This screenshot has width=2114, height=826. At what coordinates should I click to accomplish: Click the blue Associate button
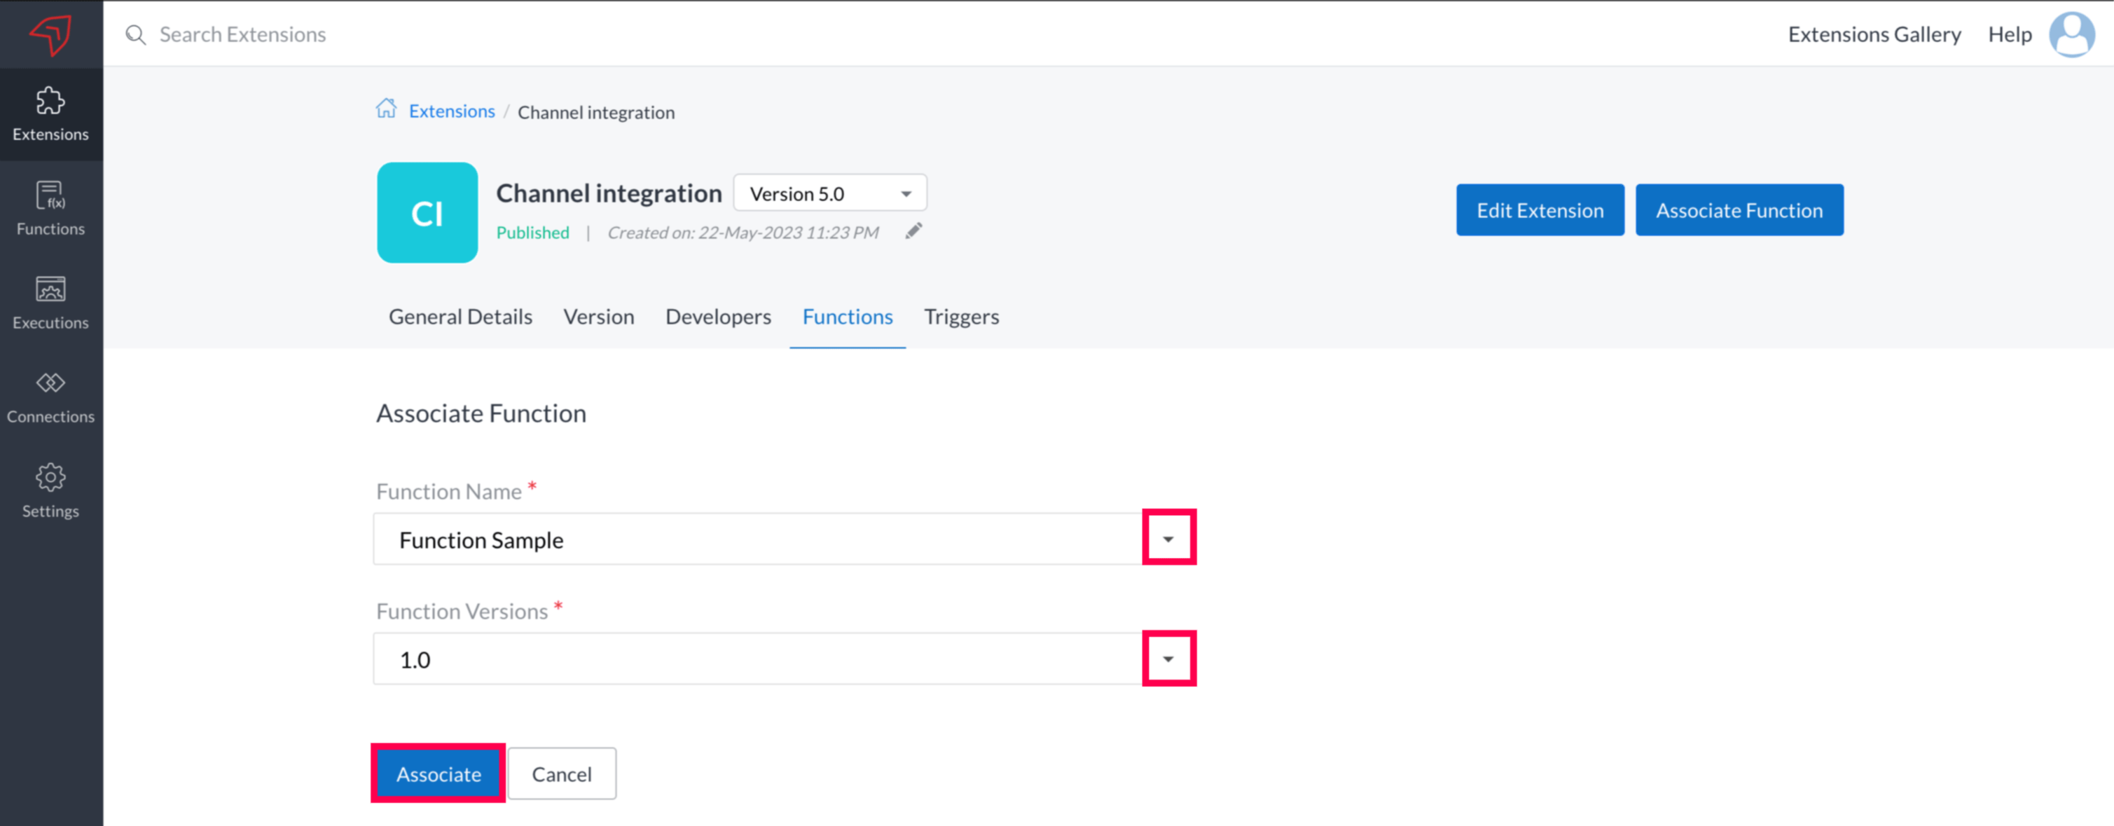438,773
